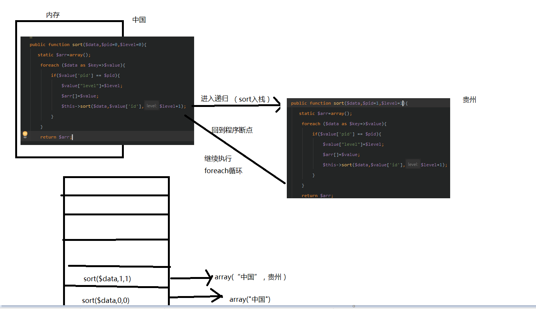This screenshot has width=536, height=309.
Task: Click the 'level:' parameter hint in the $pid=1 snippet
Action: (413, 164)
